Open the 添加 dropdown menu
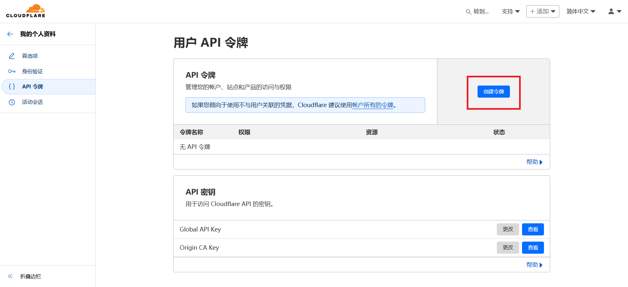 point(542,11)
